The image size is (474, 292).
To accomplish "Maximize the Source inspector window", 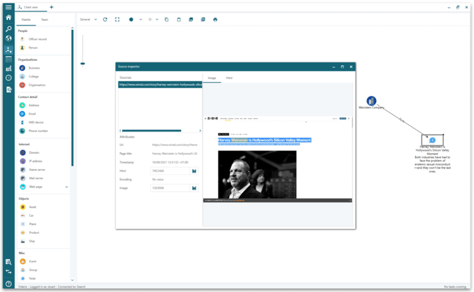I will pyautogui.click(x=342, y=67).
